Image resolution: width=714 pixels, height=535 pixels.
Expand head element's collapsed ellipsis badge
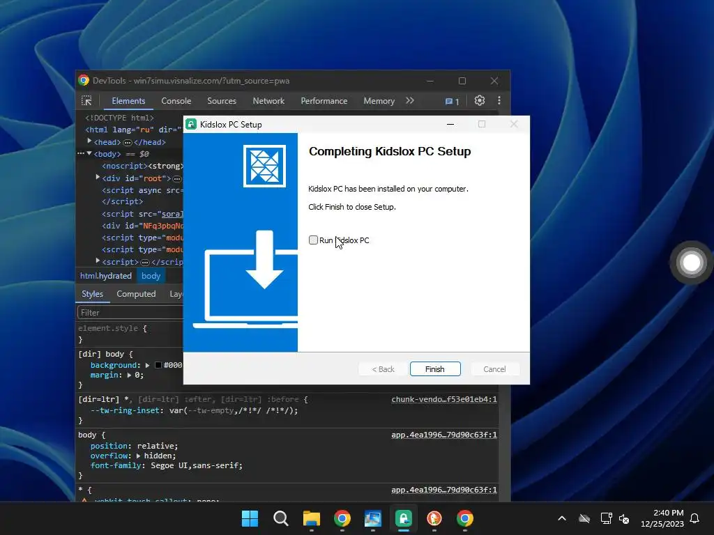[x=128, y=142]
